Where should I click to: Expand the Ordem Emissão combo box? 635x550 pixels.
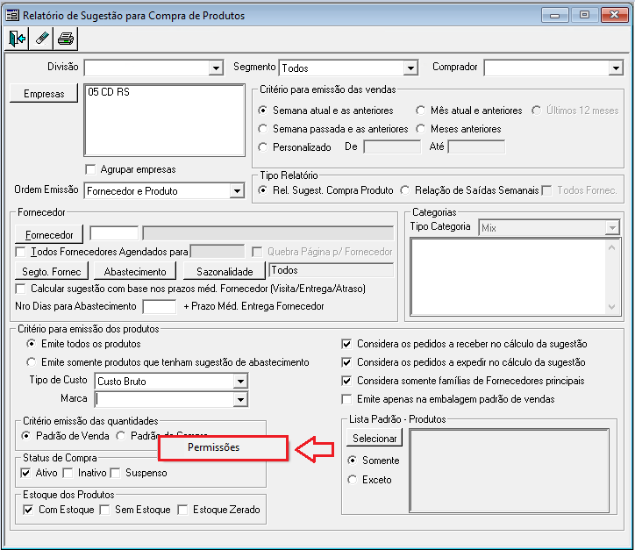(237, 190)
